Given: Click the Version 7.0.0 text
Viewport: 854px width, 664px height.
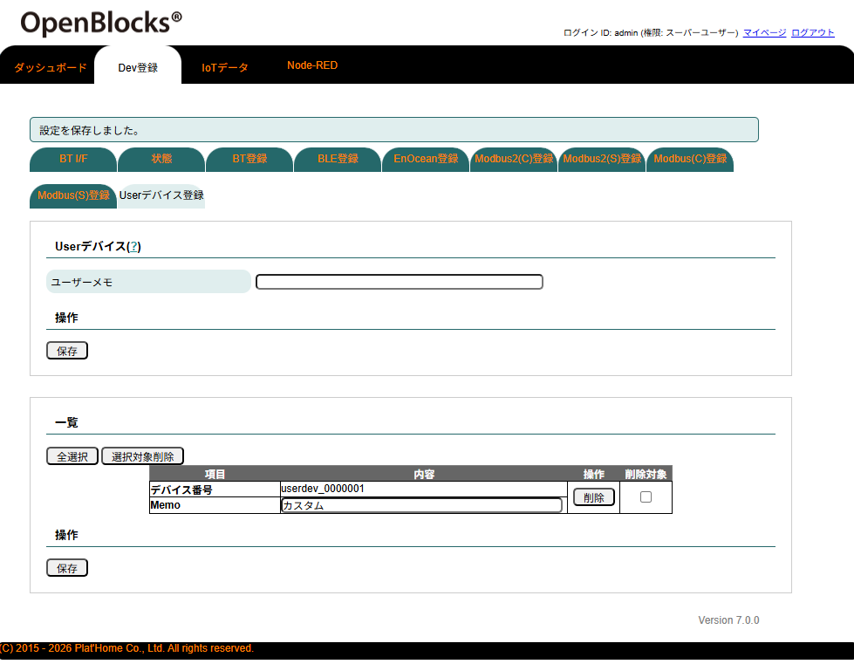Looking at the screenshot, I should tap(728, 620).
